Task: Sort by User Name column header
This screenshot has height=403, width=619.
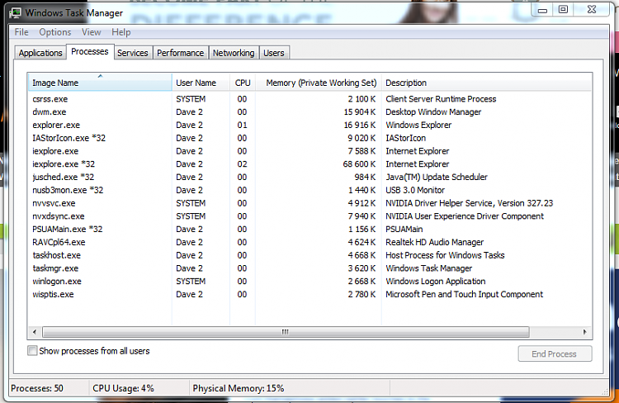Action: pyautogui.click(x=201, y=83)
